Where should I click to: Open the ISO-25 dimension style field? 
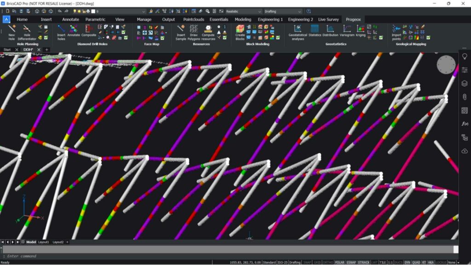283,262
